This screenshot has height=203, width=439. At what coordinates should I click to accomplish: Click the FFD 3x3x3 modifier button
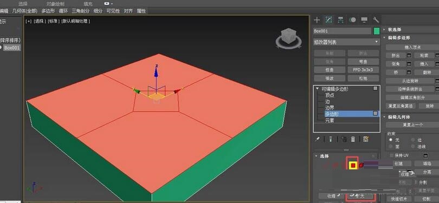[x=363, y=70]
